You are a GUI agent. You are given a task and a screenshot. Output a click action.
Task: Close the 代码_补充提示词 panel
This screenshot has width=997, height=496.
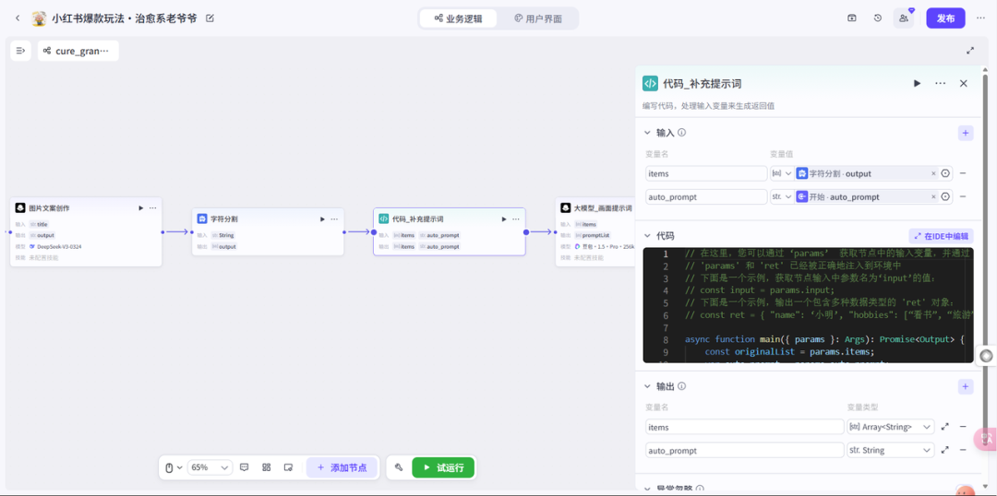(963, 83)
